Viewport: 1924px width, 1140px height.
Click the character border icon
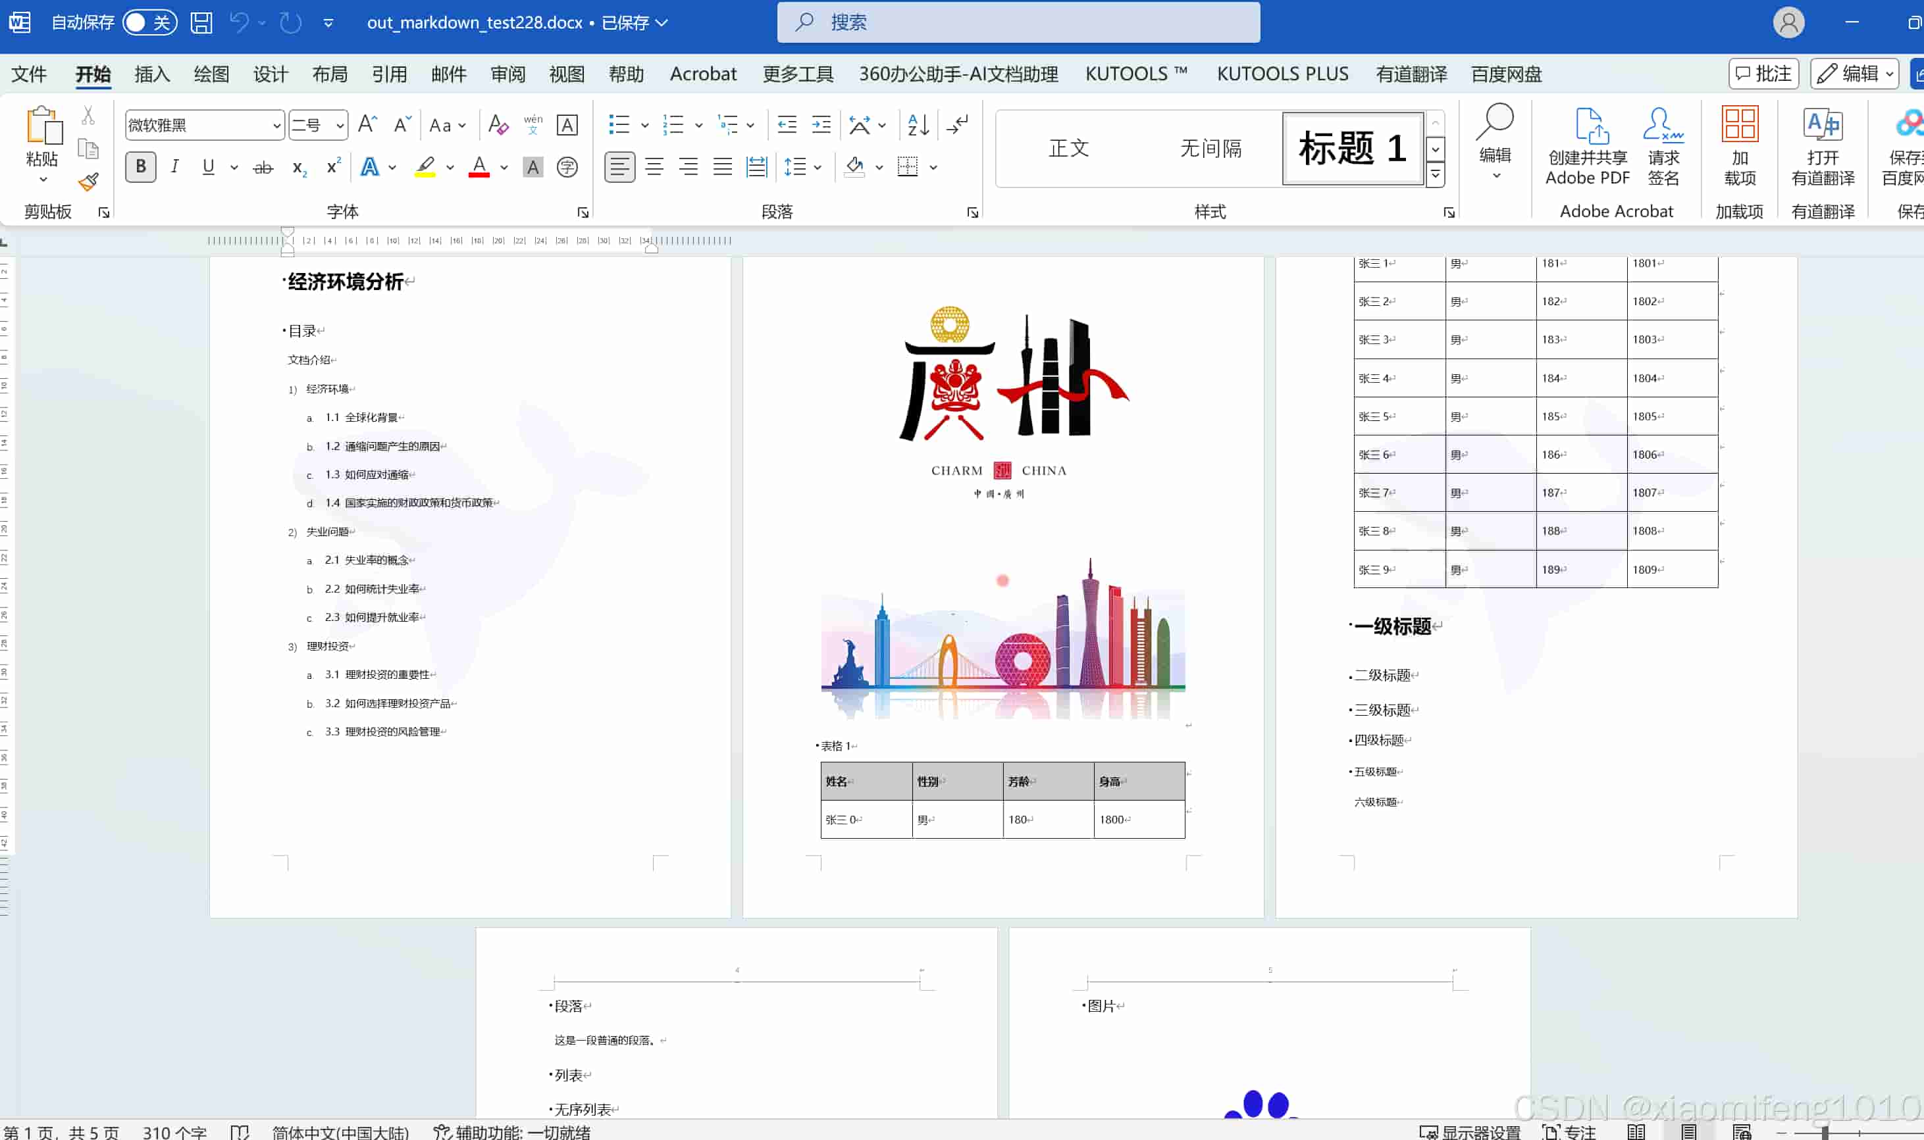coord(567,124)
